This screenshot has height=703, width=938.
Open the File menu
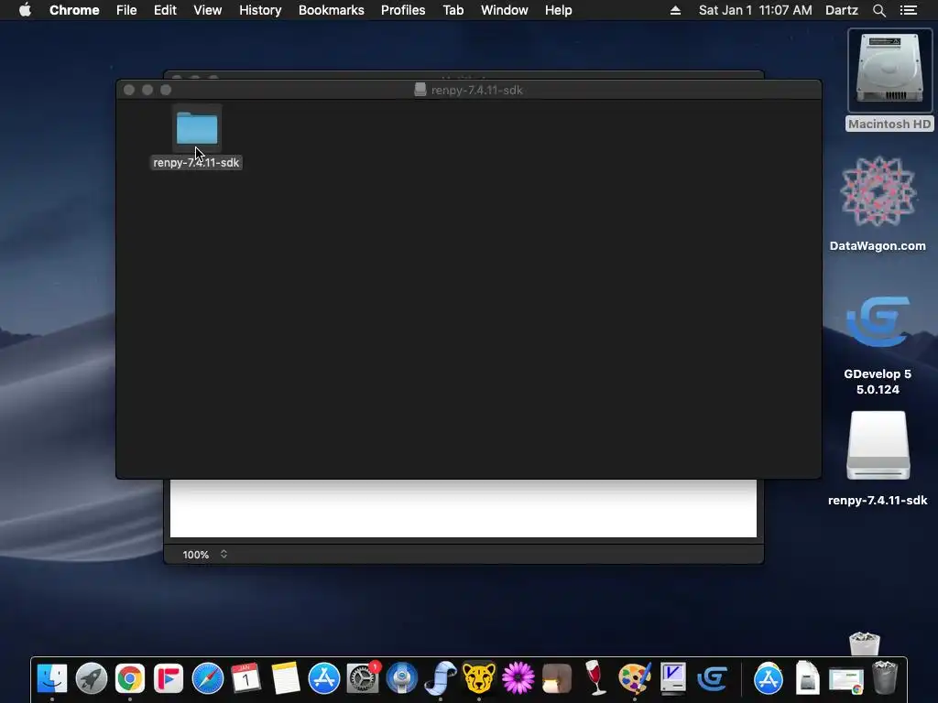tap(126, 10)
